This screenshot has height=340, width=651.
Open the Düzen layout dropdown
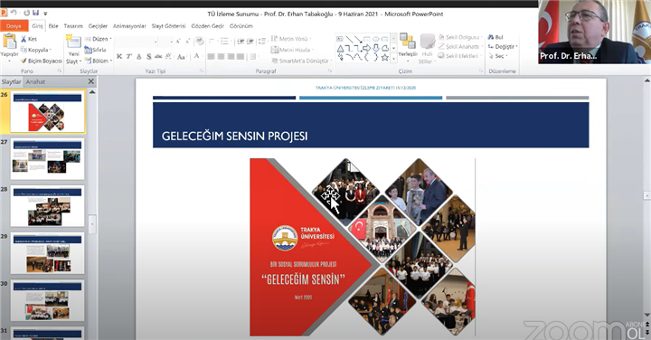[x=99, y=39]
